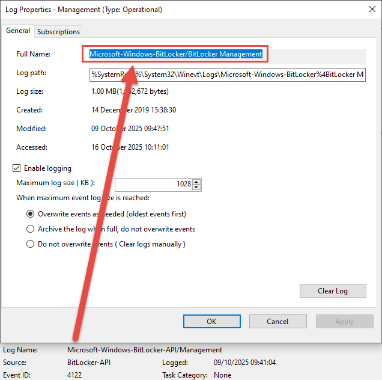Select the General tab

click(18, 31)
